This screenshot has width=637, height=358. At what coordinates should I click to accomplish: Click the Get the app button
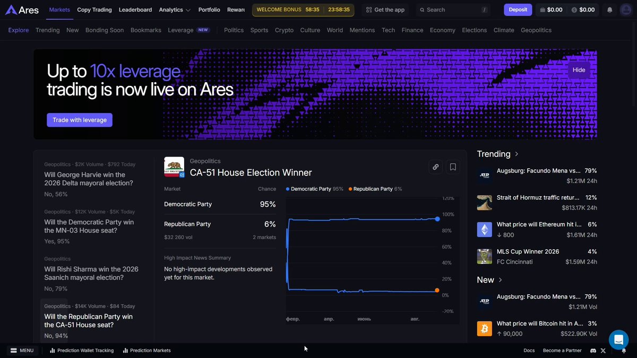(385, 10)
